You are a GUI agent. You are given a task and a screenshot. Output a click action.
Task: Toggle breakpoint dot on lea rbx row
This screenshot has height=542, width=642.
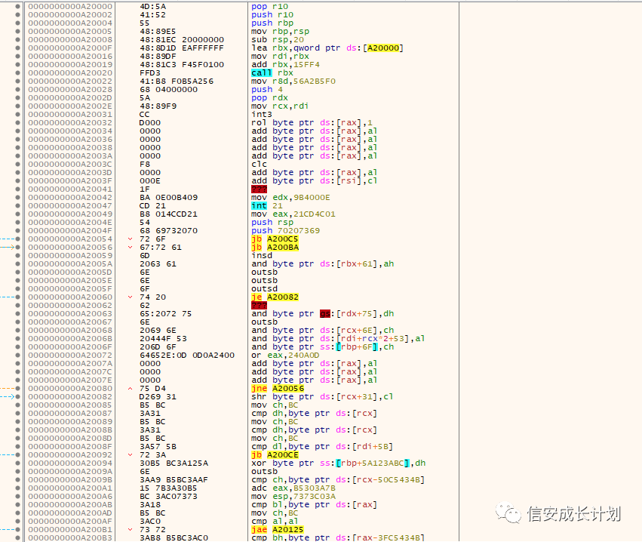(x=17, y=48)
